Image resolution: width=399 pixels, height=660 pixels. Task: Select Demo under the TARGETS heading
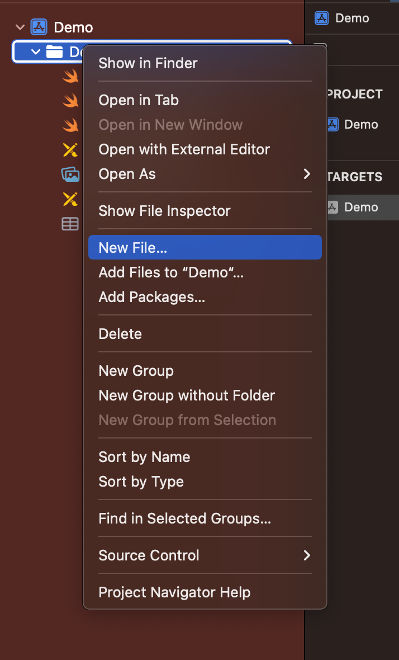[360, 207]
